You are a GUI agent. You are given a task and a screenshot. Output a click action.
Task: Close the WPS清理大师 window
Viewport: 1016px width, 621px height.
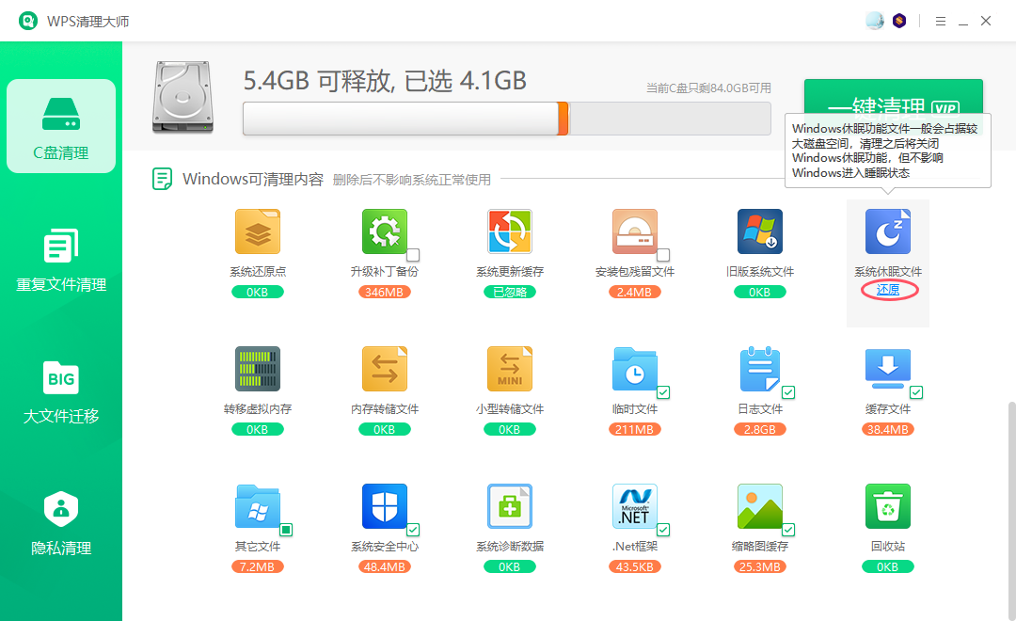[x=986, y=22]
